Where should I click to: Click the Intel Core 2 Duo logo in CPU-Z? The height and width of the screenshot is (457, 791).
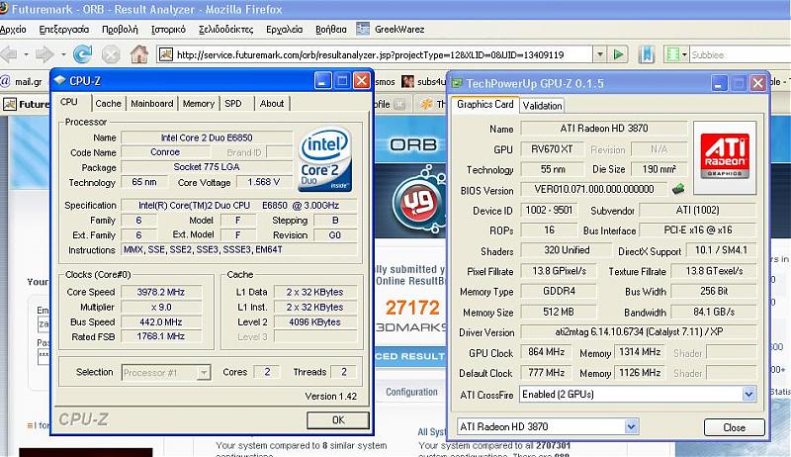(324, 159)
